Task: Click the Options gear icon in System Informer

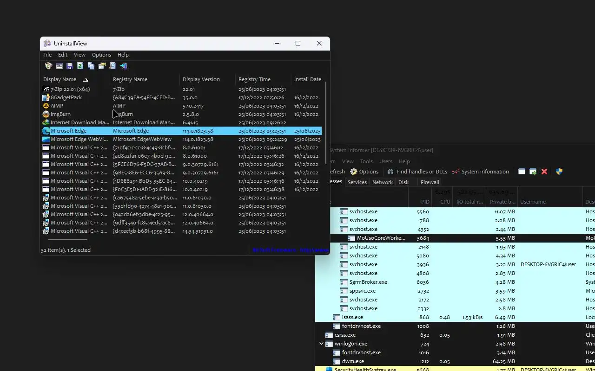Action: tap(354, 172)
